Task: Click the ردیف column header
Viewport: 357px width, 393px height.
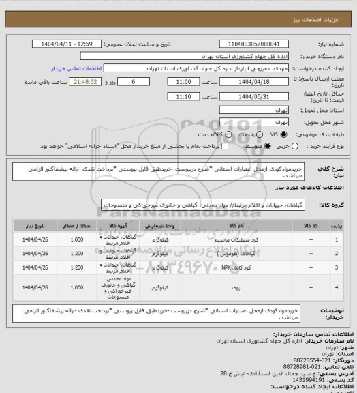Action: click(337, 226)
